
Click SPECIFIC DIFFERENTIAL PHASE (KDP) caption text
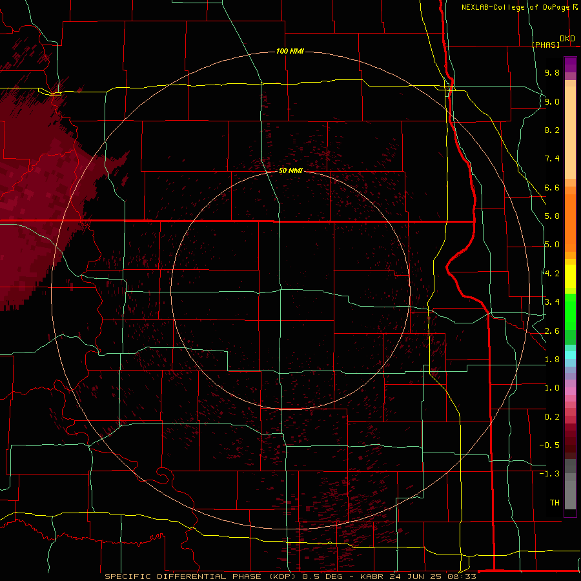200,576
